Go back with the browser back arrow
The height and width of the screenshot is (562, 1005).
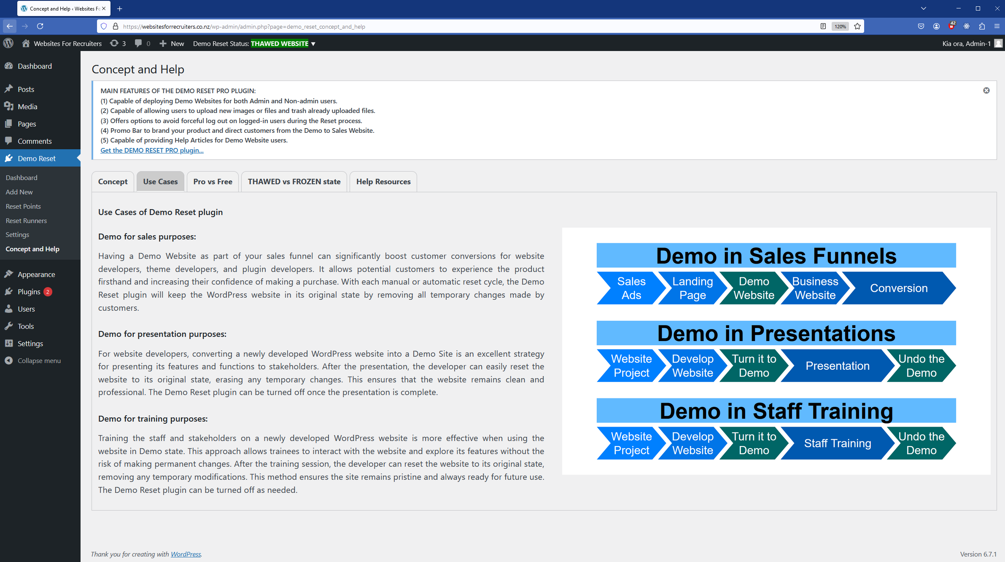tap(10, 26)
